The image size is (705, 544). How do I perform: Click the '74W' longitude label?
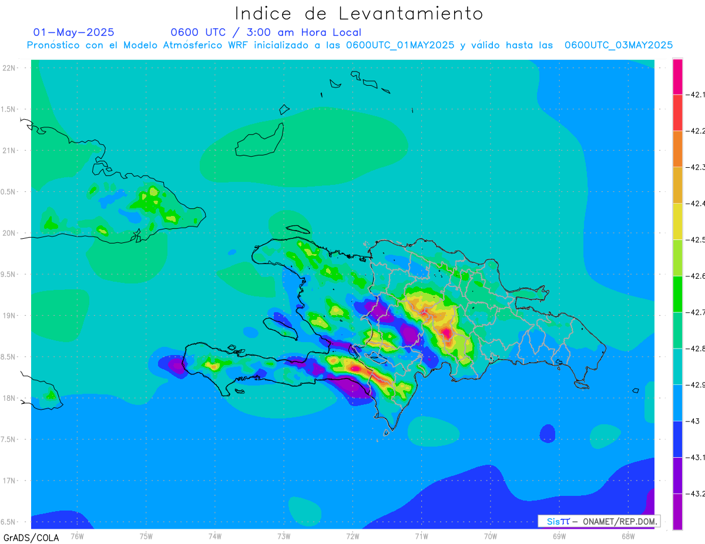point(215,536)
